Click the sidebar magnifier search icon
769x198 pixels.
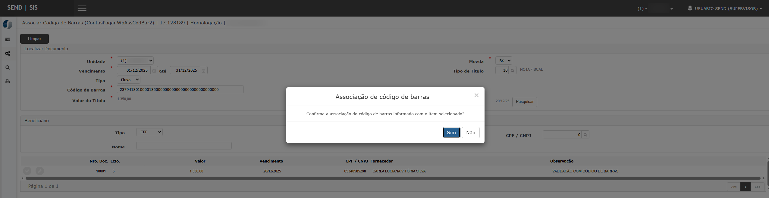(8, 68)
